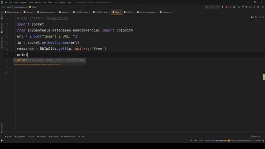Stop the running process with the stop icon
The width and height of the screenshot is (265, 149).
[234, 7]
